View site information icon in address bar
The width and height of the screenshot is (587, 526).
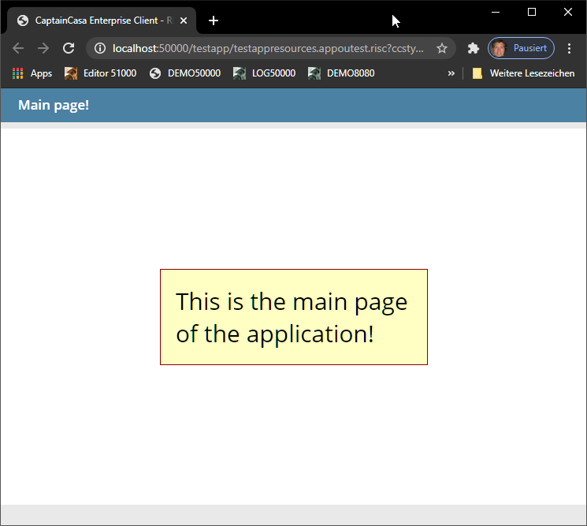coord(100,48)
